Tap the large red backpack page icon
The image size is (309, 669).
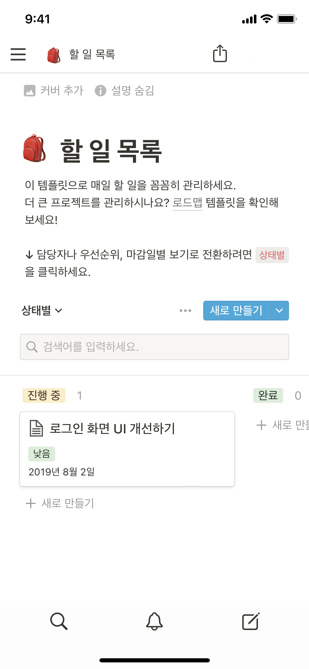point(34,149)
